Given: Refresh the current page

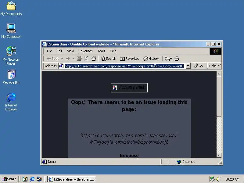Looking at the screenshot, I should tap(86, 59).
